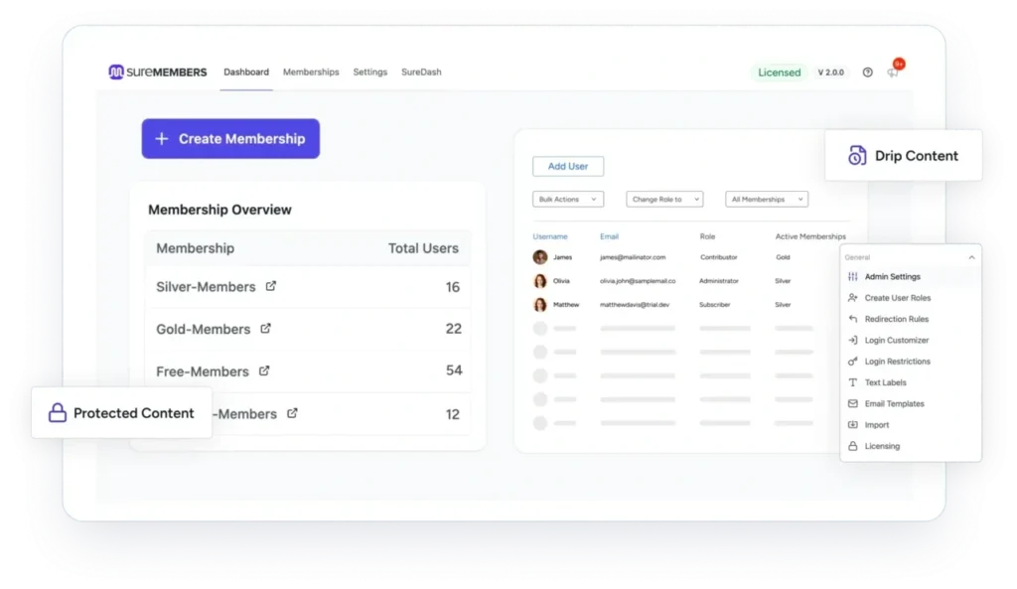The image size is (1017, 589).
Task: Open the Settings tab
Action: point(370,72)
